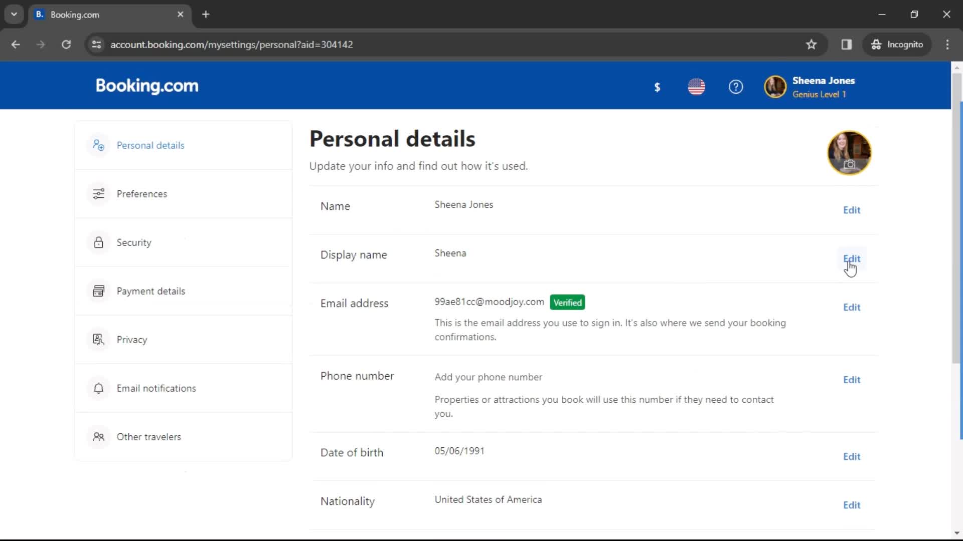Edit the Name field

coord(852,210)
